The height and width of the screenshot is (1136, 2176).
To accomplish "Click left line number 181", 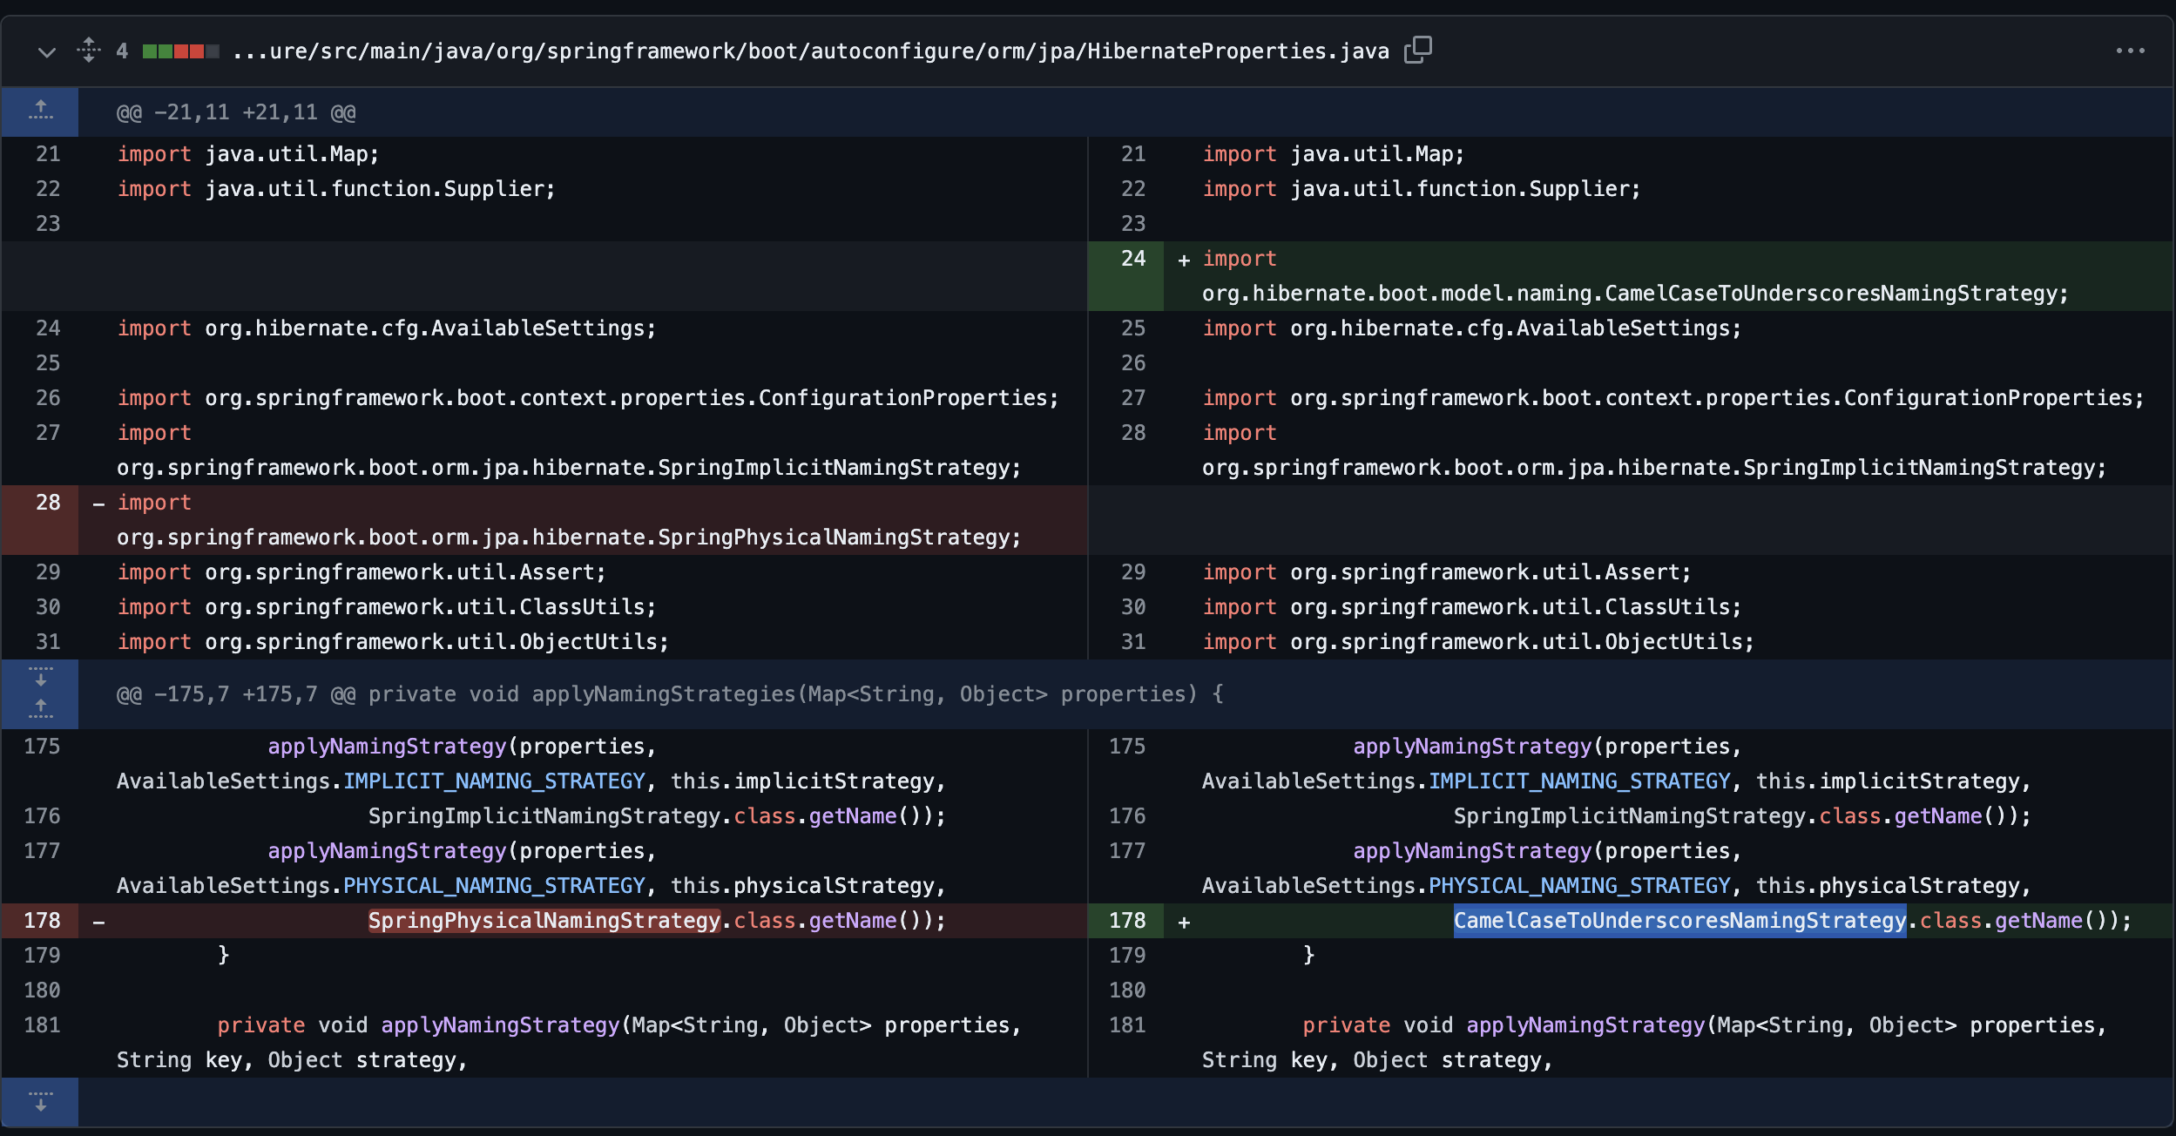I will [42, 1025].
